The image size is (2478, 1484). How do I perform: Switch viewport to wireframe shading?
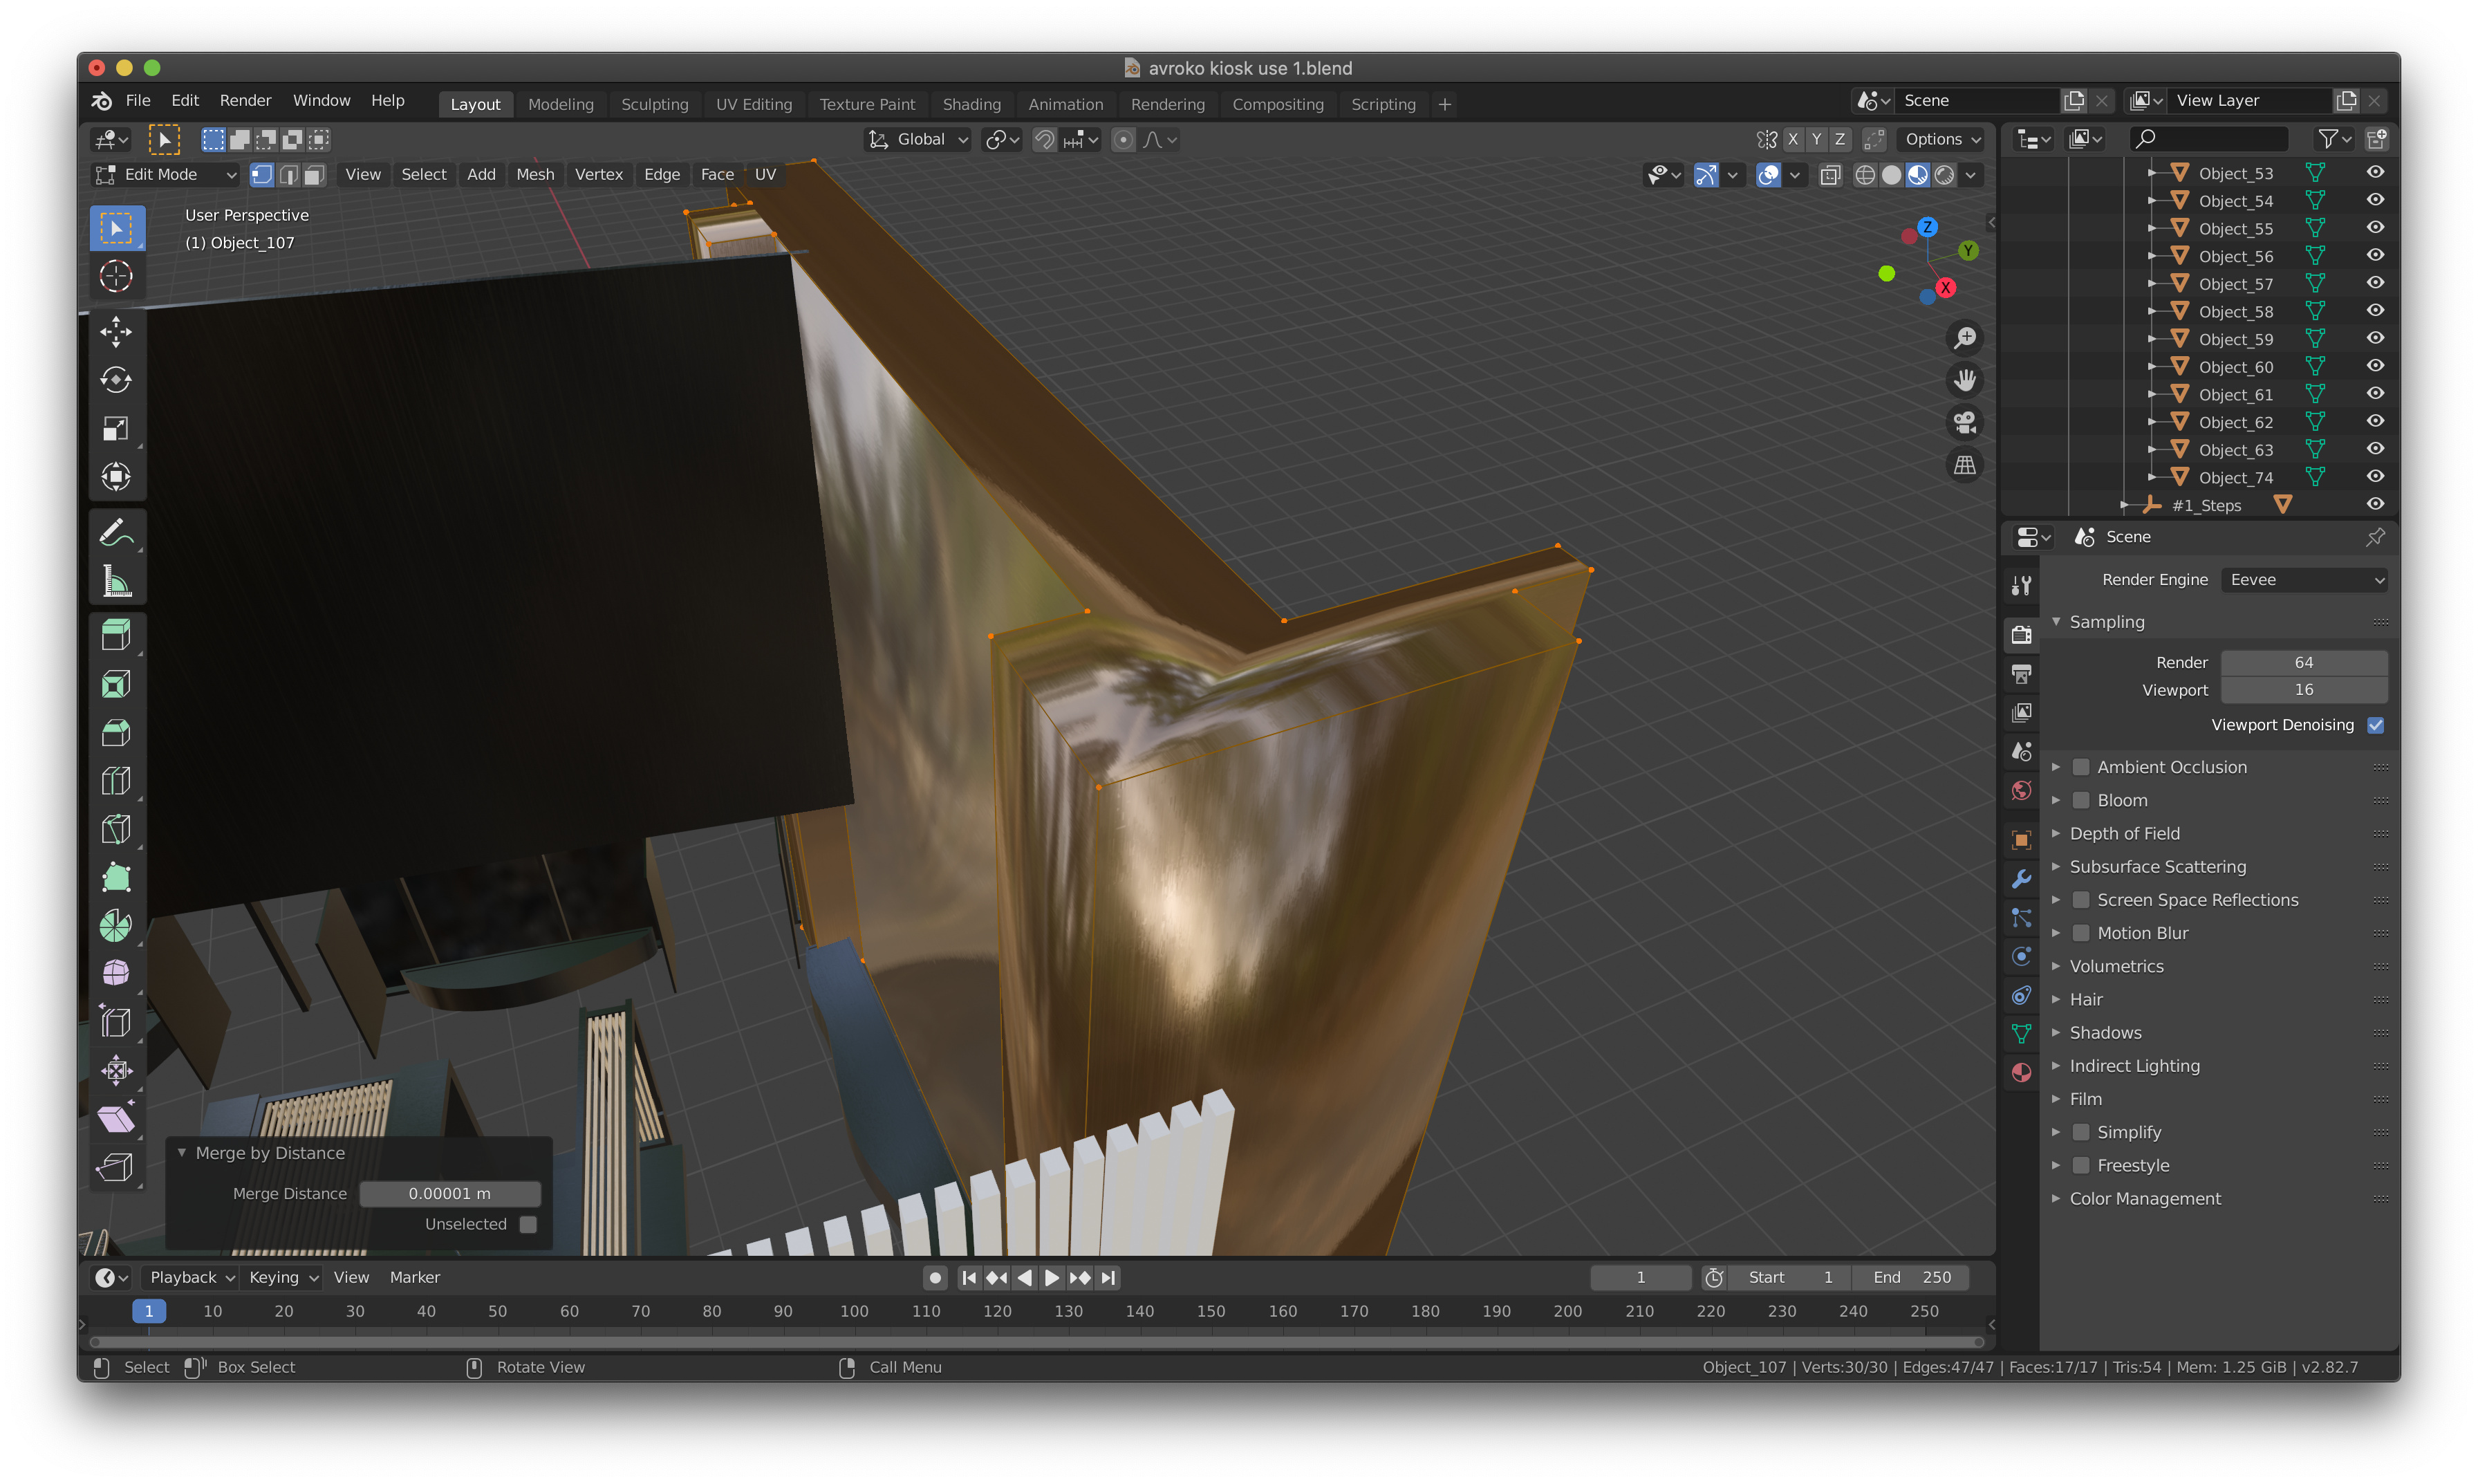(x=1865, y=175)
